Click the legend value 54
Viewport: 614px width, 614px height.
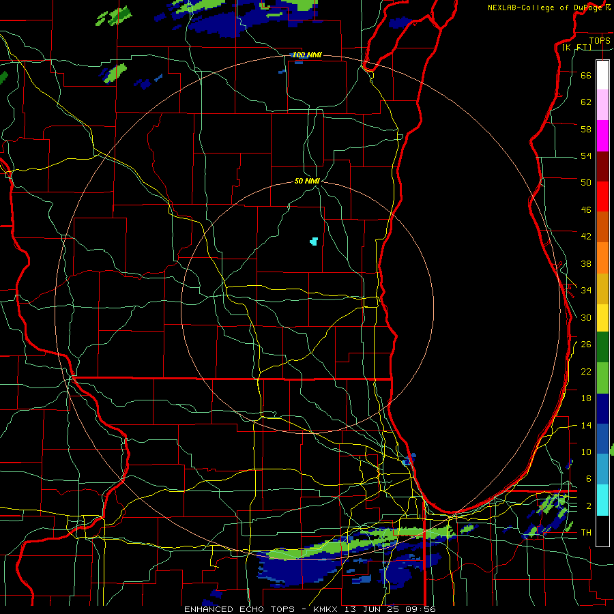(x=586, y=156)
